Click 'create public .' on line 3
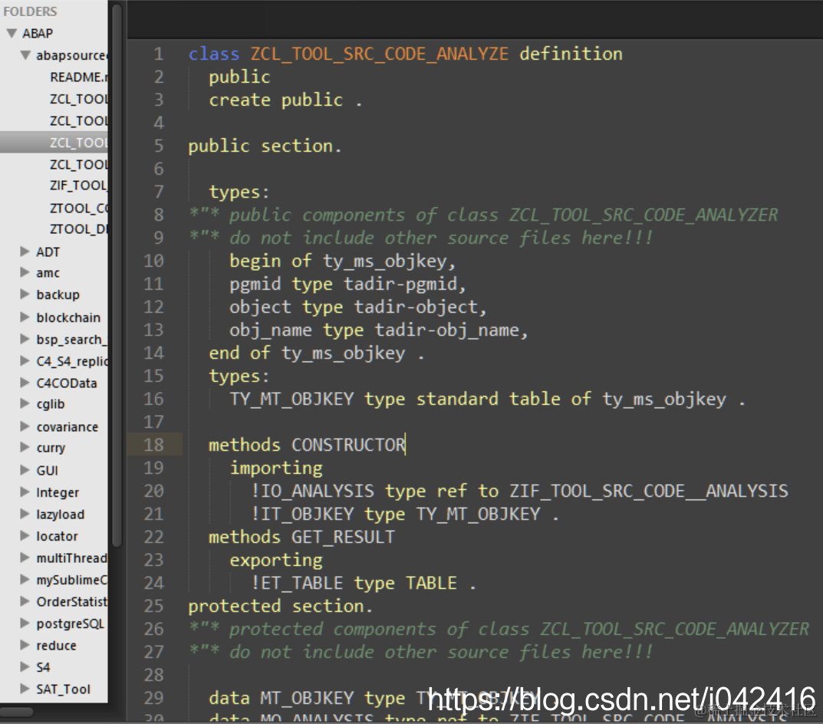The image size is (823, 724). pyautogui.click(x=285, y=100)
